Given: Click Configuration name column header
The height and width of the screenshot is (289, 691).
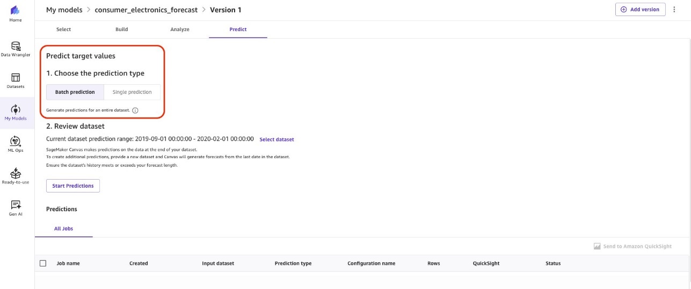Looking at the screenshot, I should tap(372, 263).
